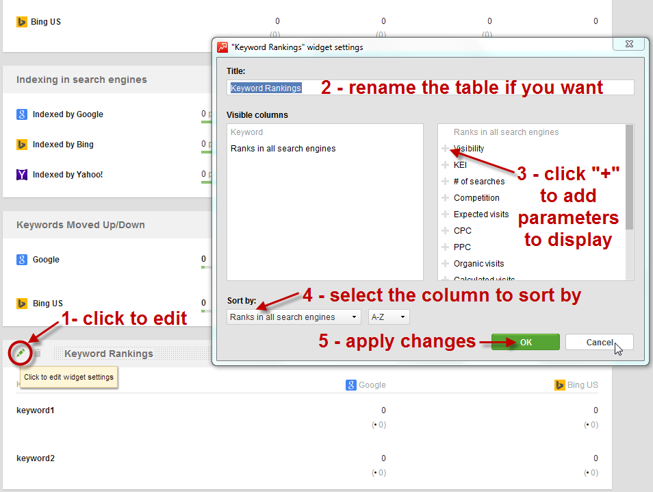Add Expected visits column with plus icon
This screenshot has height=492, width=653.
point(445,214)
